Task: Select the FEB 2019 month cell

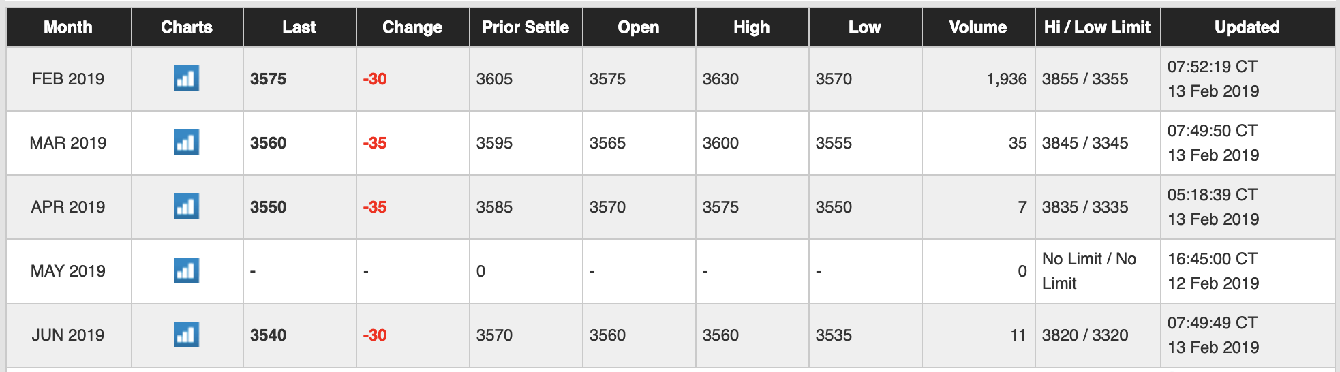Action: [x=68, y=79]
